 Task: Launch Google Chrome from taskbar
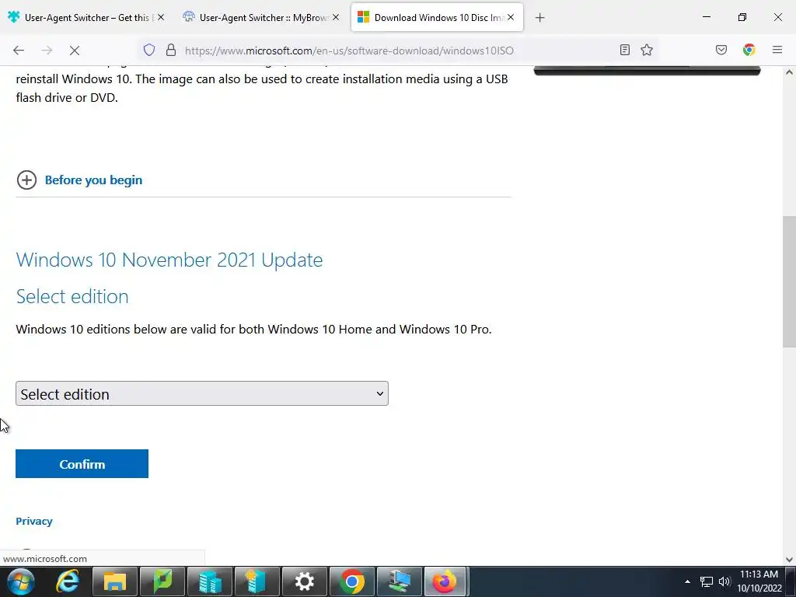coord(352,581)
